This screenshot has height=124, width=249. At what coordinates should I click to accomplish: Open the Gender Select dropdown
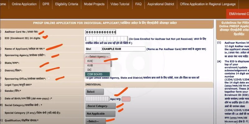tap(95, 92)
